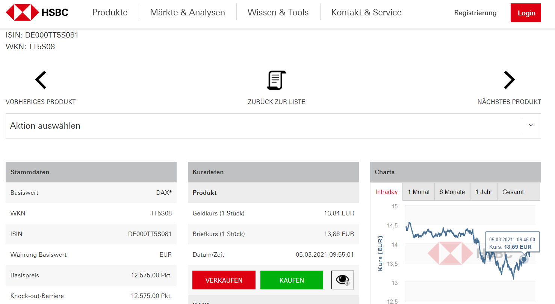The height and width of the screenshot is (304, 555).
Task: Go to previous product arrow
Action: tap(41, 80)
